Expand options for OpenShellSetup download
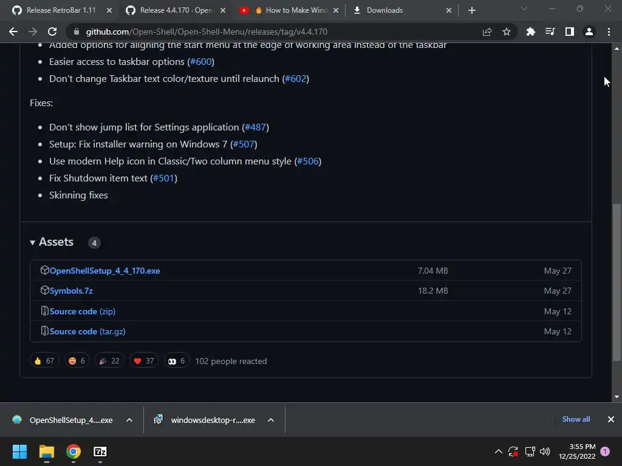This screenshot has width=622, height=466. point(129,420)
